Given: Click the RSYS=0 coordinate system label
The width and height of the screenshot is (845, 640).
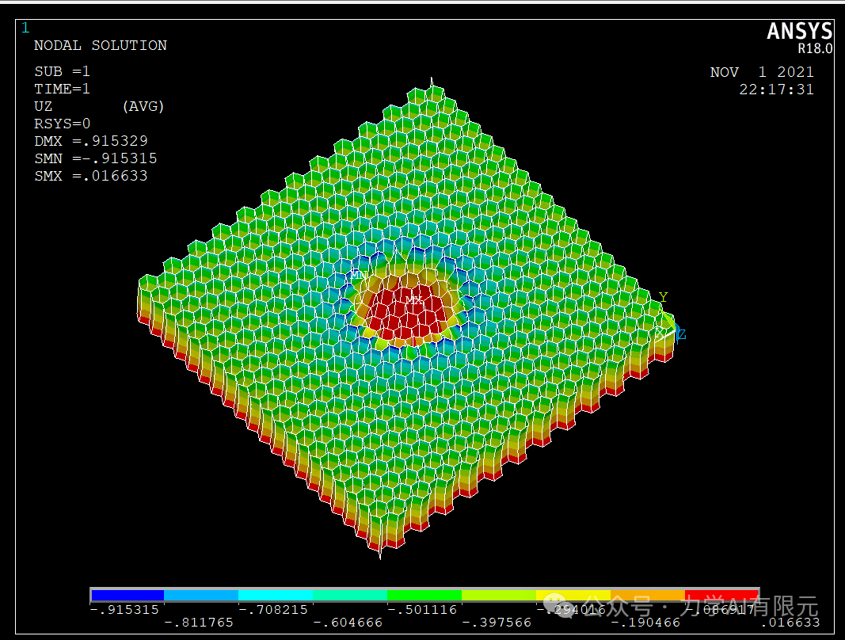Looking at the screenshot, I should [62, 124].
